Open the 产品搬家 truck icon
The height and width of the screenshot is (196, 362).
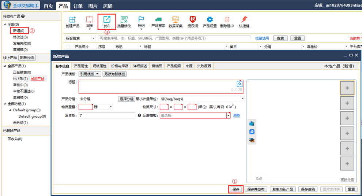click(158, 22)
